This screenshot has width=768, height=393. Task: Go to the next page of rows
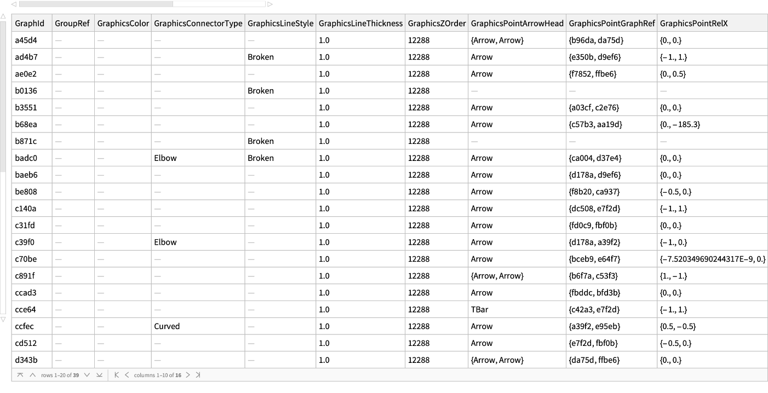(x=87, y=375)
